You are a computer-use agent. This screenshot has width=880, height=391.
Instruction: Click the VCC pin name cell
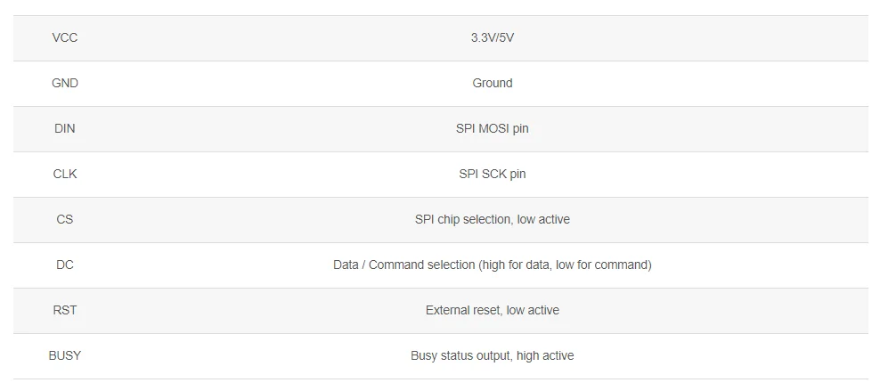click(x=65, y=38)
